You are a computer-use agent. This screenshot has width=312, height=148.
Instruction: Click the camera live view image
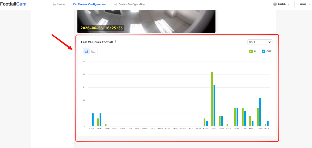[x=146, y=21]
